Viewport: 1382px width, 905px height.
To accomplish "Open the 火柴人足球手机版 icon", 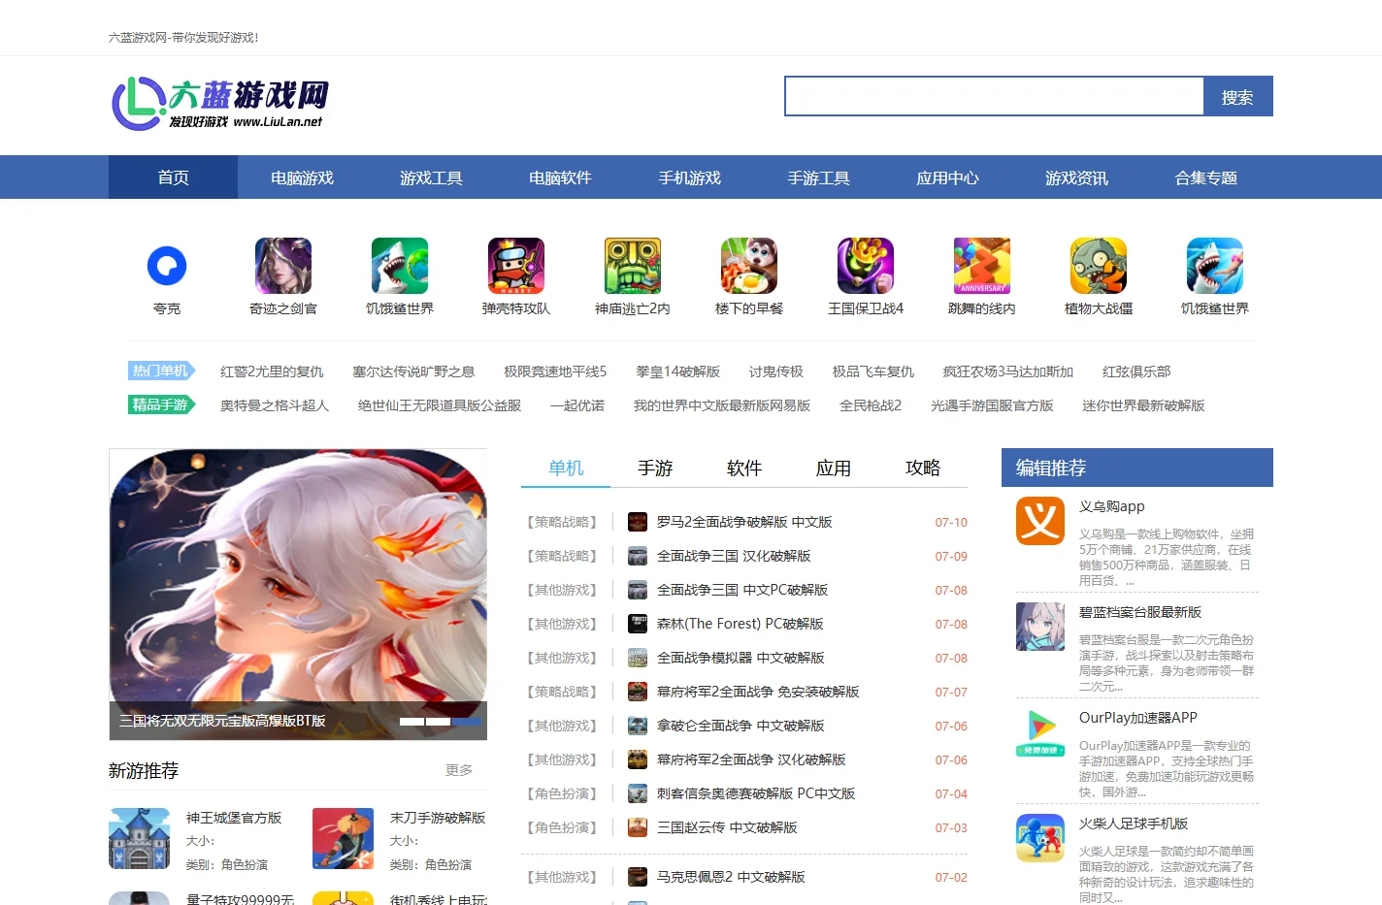I will [1040, 838].
